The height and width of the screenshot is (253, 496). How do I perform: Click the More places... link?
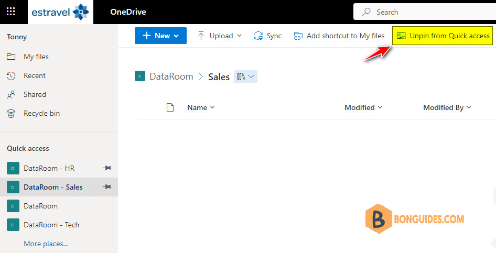(46, 244)
